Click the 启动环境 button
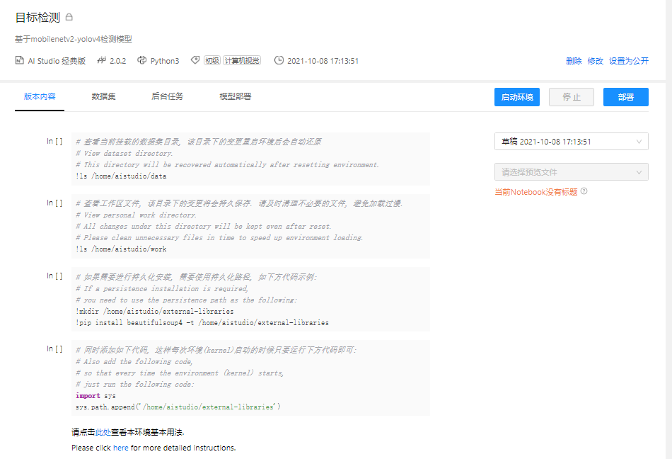672x459 pixels. pyautogui.click(x=517, y=96)
